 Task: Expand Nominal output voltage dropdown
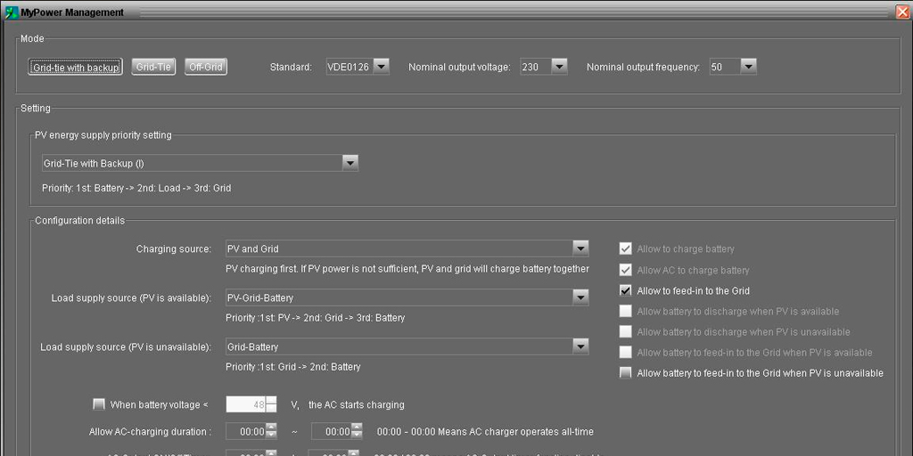(x=559, y=67)
